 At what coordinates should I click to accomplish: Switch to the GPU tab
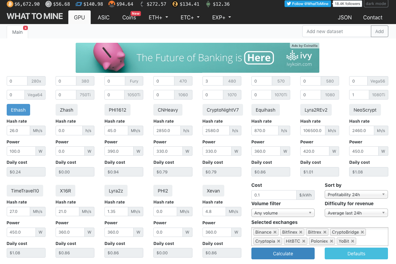79,17
